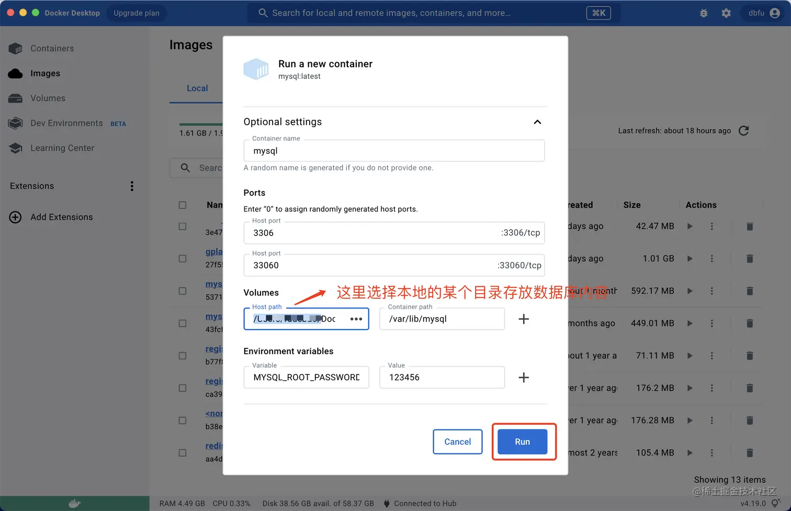Run the 71.11 MB image
The height and width of the screenshot is (511, 791).
690,356
